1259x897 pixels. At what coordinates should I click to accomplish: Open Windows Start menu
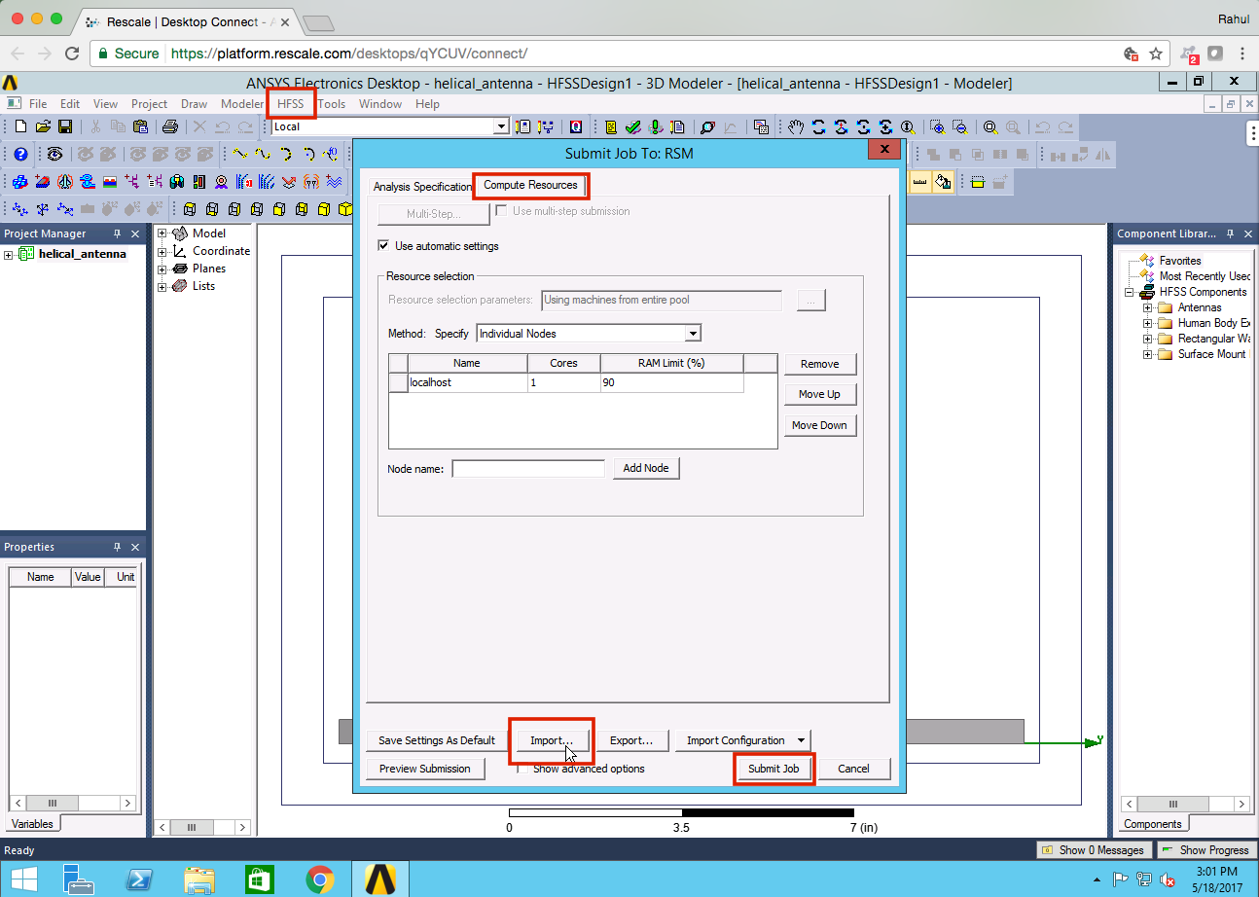click(24, 879)
